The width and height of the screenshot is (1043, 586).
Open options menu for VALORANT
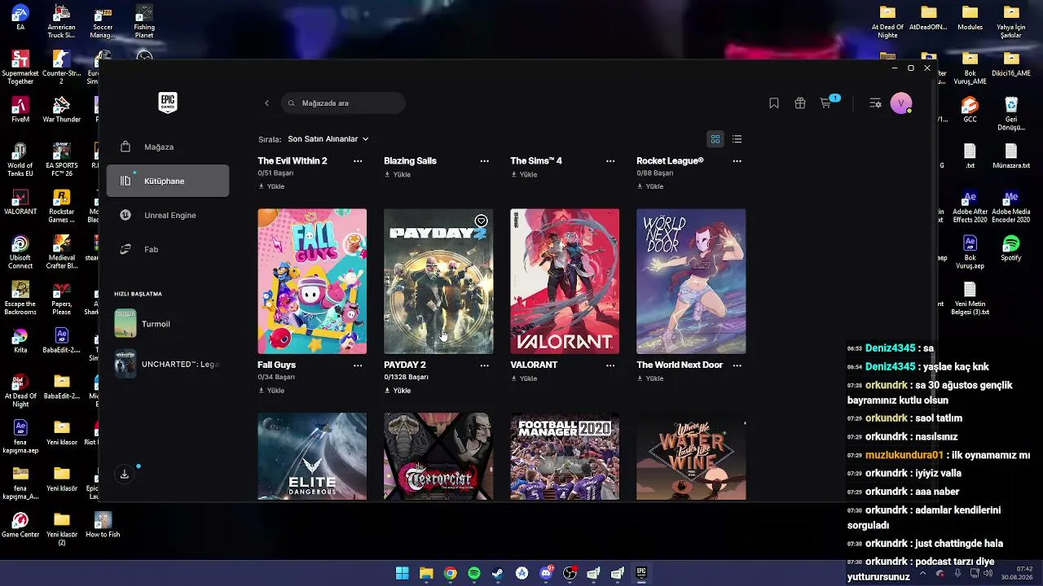[610, 365]
